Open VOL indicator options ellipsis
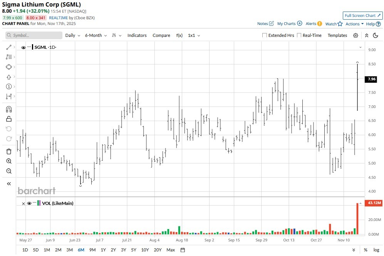This screenshot has height=256, width=384. click(35, 202)
